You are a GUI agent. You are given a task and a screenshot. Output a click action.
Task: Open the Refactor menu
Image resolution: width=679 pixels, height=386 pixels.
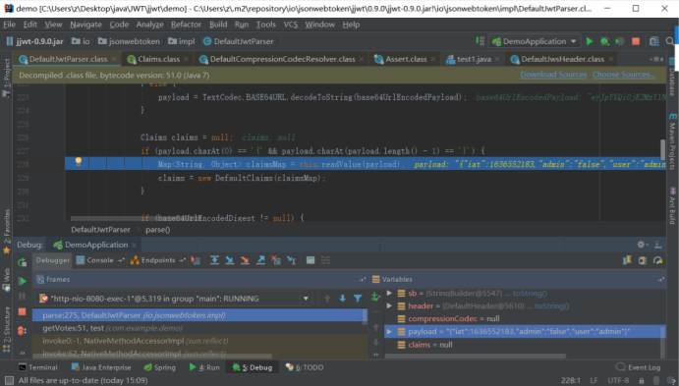point(186,25)
